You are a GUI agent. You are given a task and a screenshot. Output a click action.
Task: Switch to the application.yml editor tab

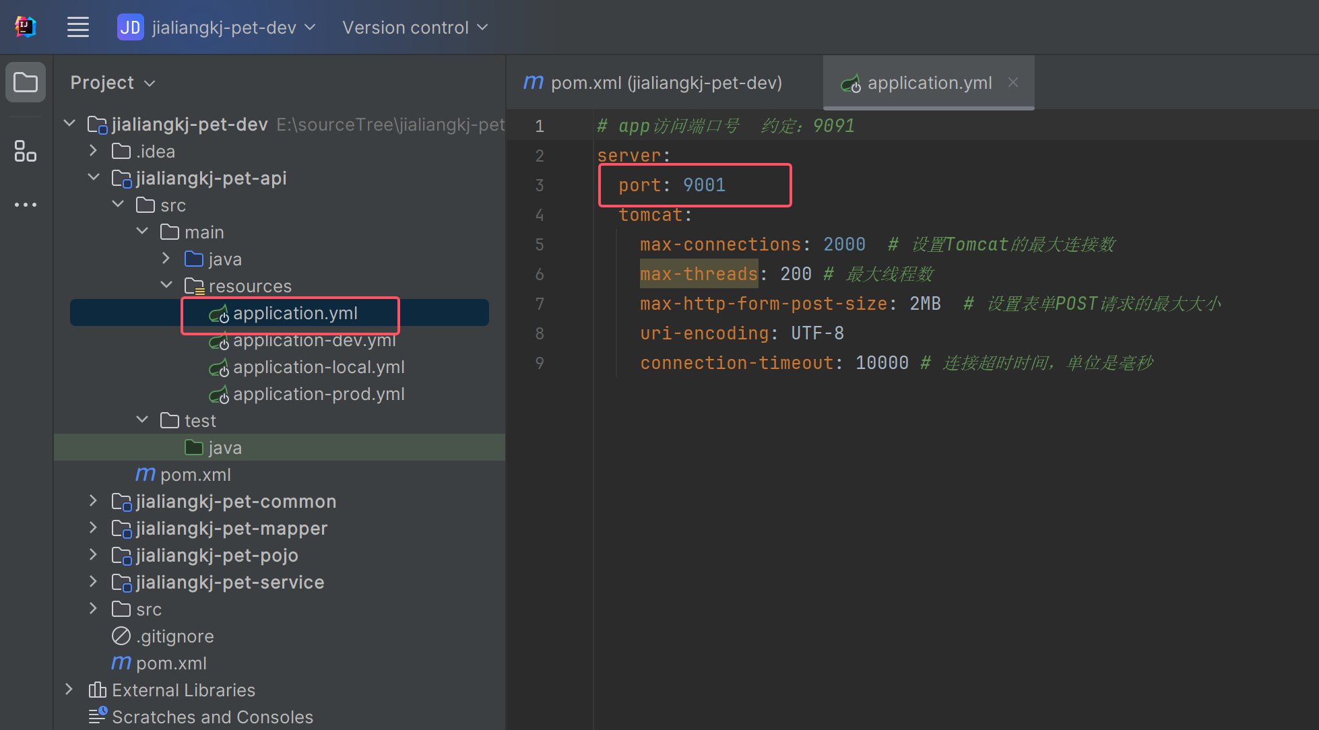(929, 83)
